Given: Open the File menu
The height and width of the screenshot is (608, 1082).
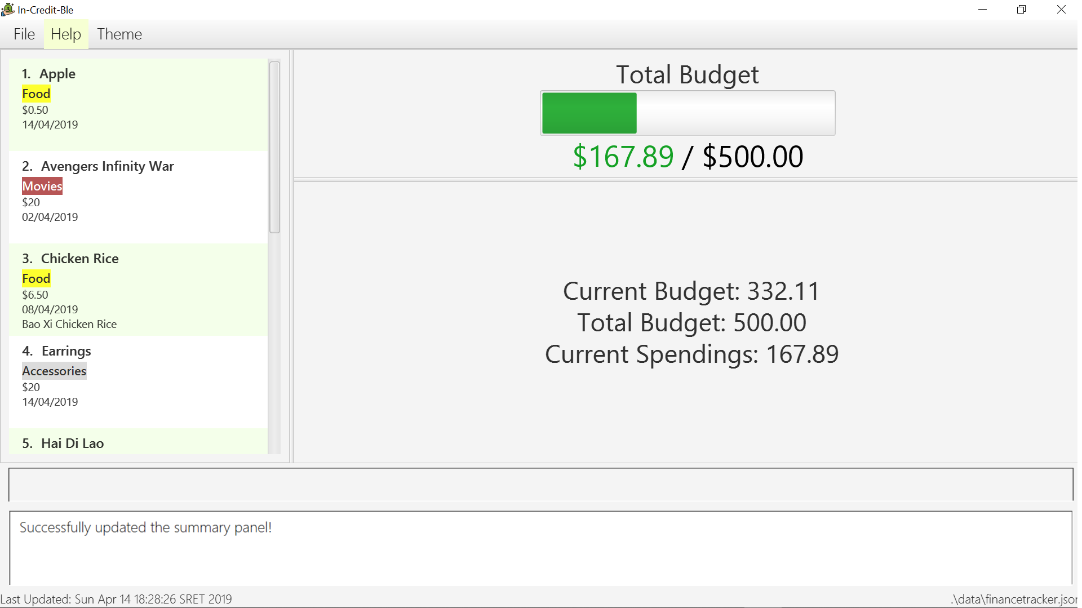Looking at the screenshot, I should 24,34.
